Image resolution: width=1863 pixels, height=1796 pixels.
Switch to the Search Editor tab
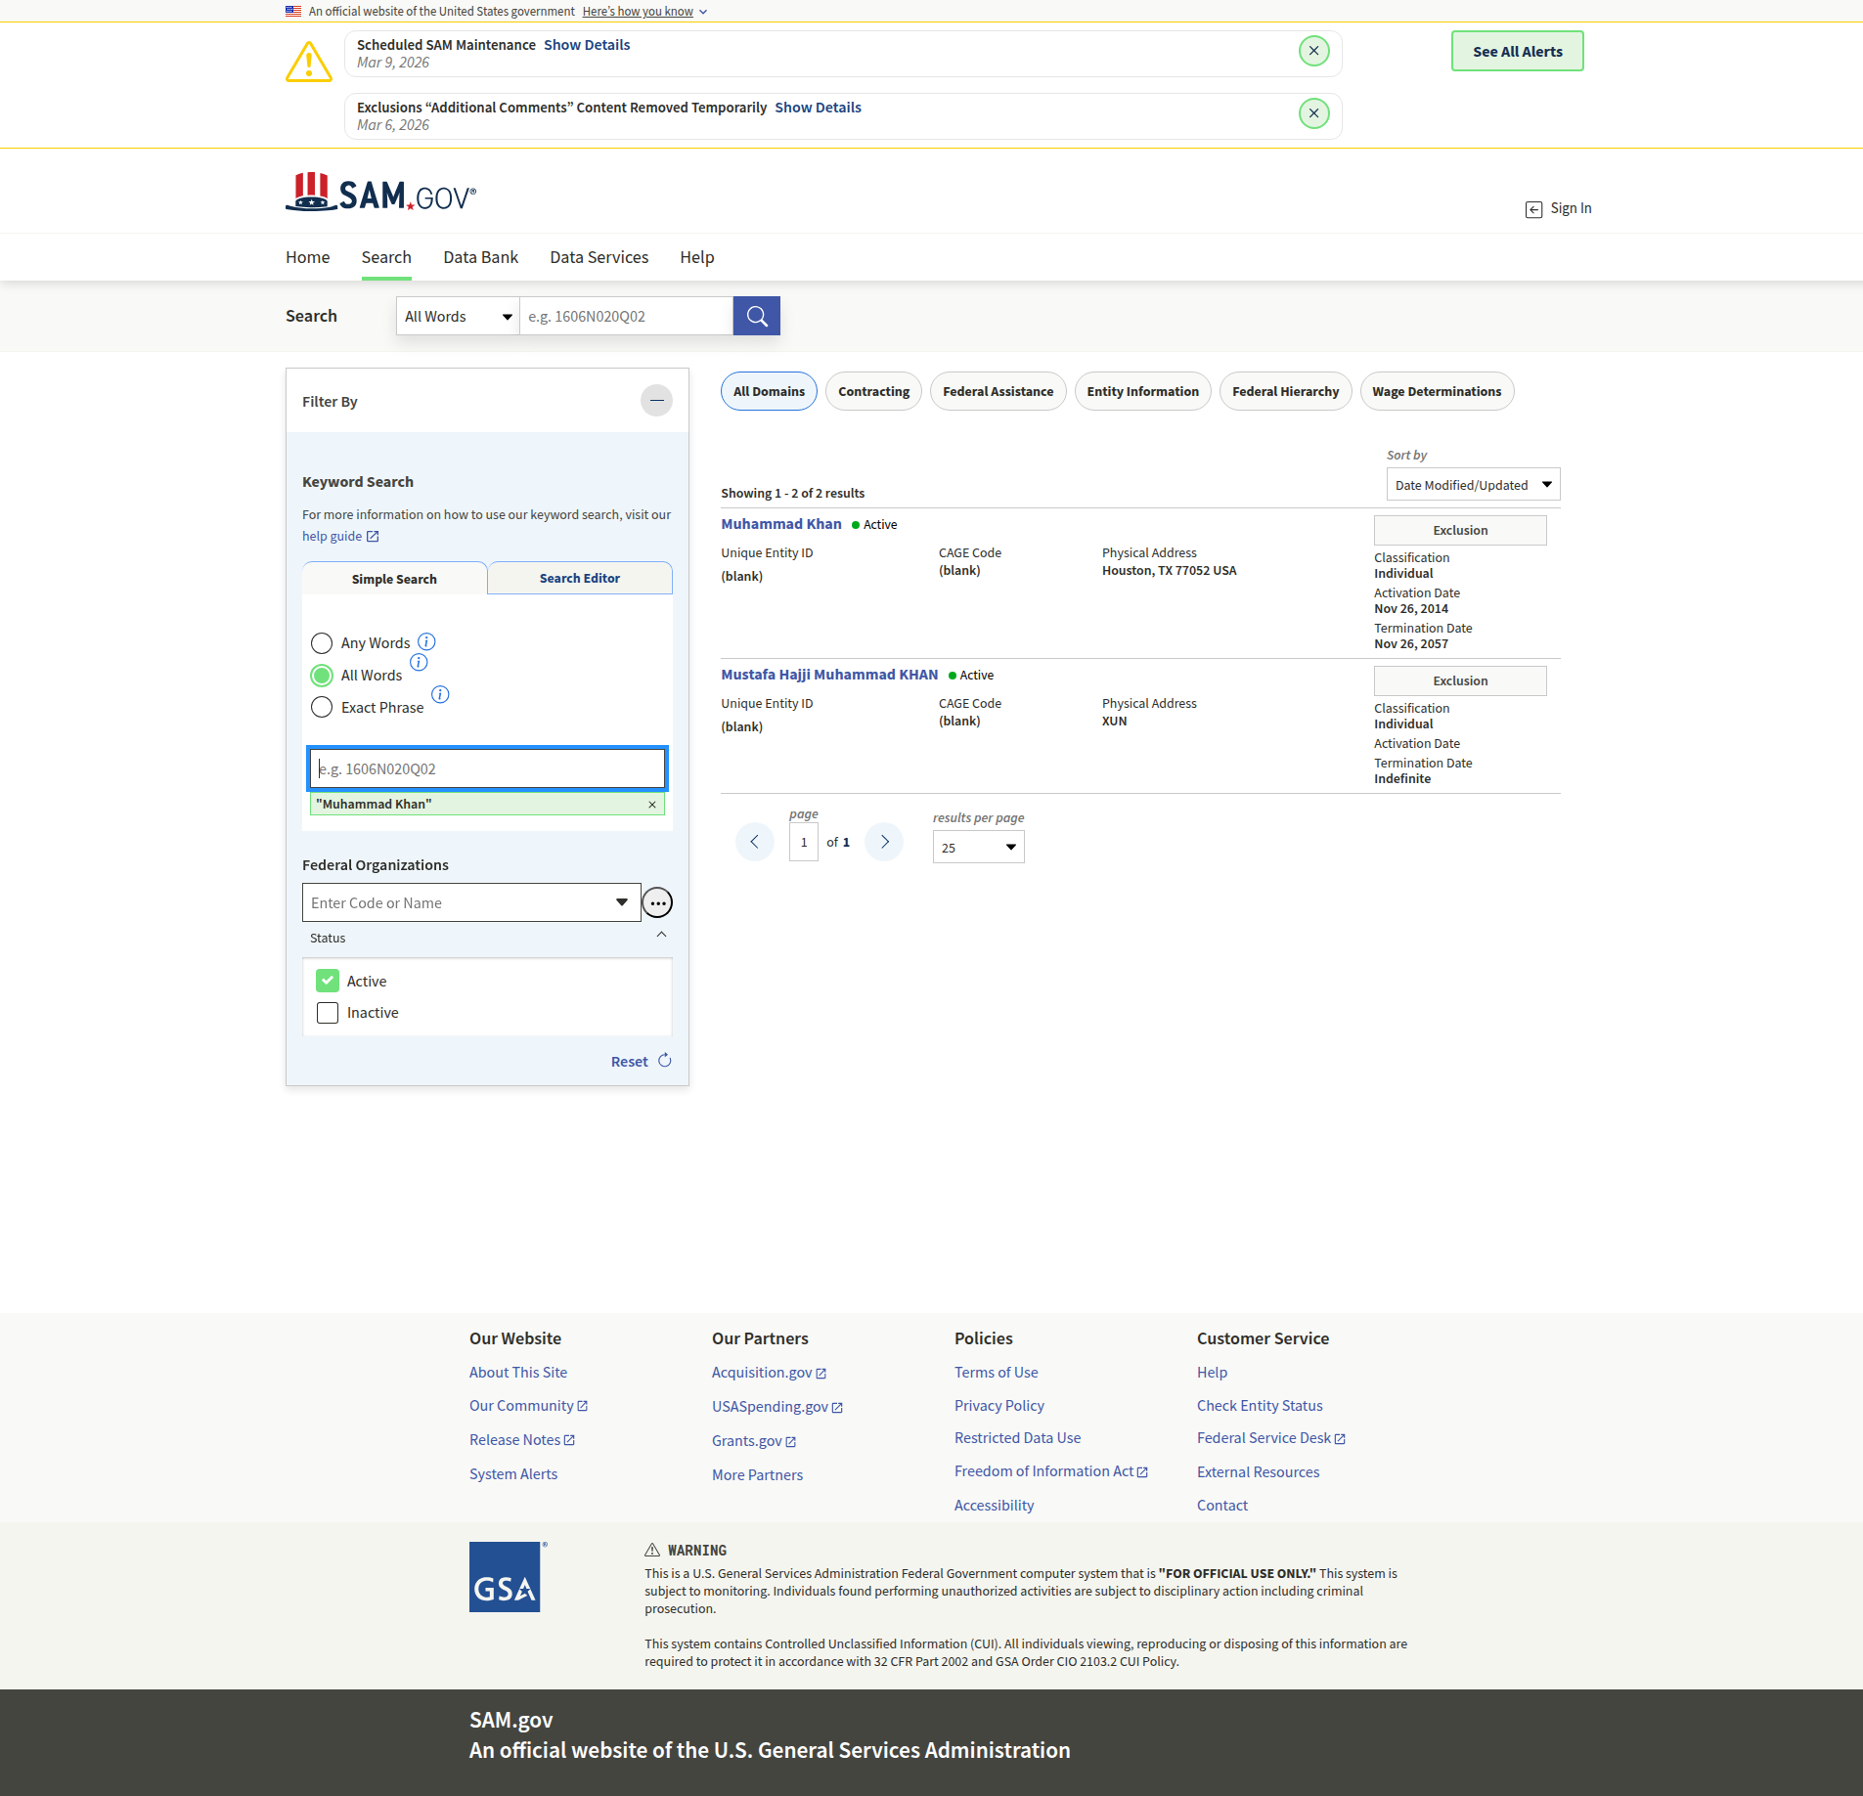(579, 578)
